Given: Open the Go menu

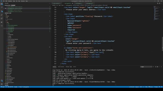Looking at the screenshot, I should tap(17, 1).
